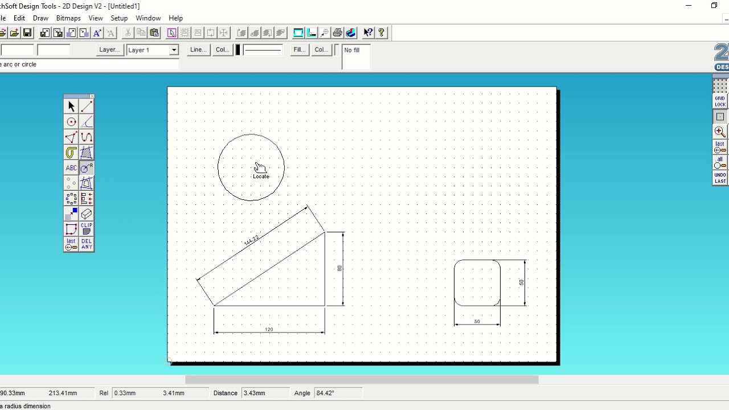This screenshot has width=729, height=410.
Task: Click the 3D blue box toolbar icon
Action: tap(351, 33)
